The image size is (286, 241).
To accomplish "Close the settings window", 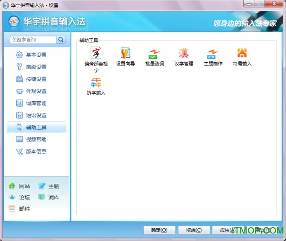I will coord(274,4).
